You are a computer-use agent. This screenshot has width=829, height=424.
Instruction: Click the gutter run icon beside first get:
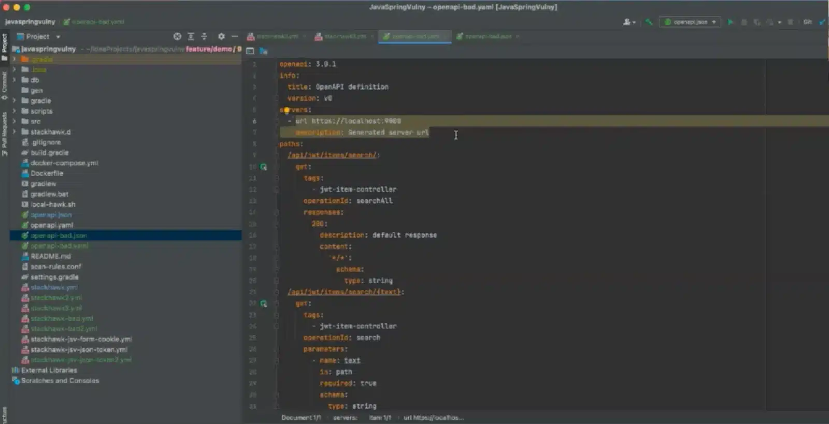(264, 167)
